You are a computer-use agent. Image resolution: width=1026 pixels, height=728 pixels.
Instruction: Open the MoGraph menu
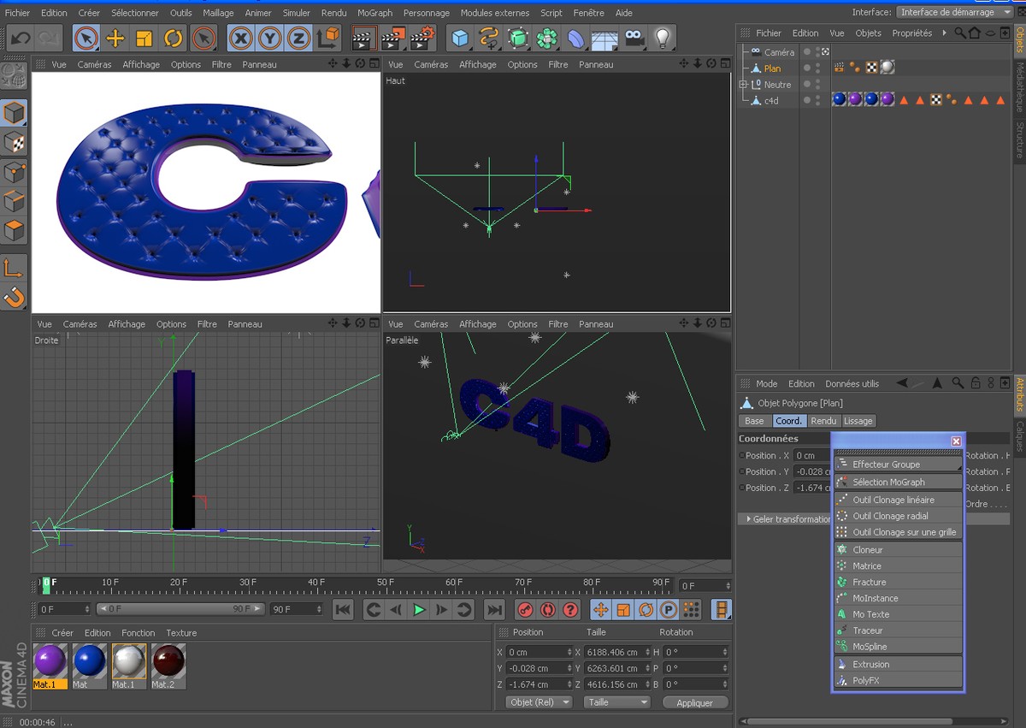pyautogui.click(x=374, y=13)
